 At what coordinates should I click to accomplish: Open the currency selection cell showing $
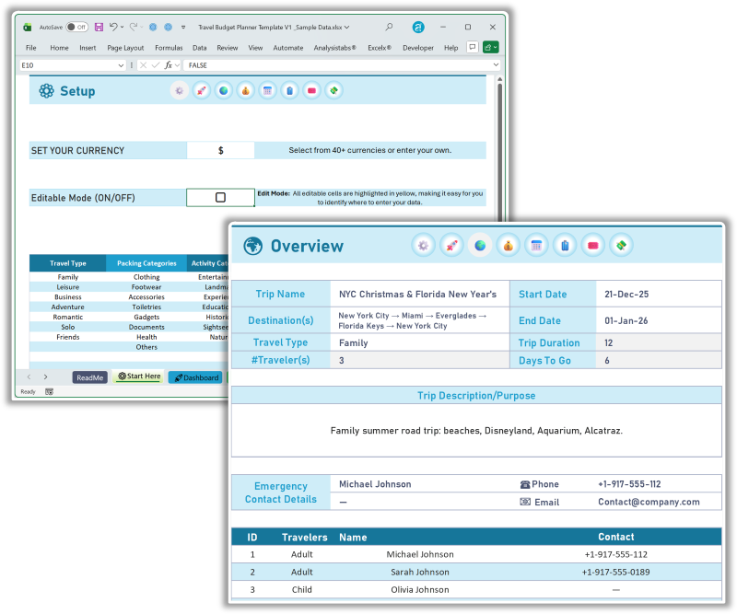(220, 149)
